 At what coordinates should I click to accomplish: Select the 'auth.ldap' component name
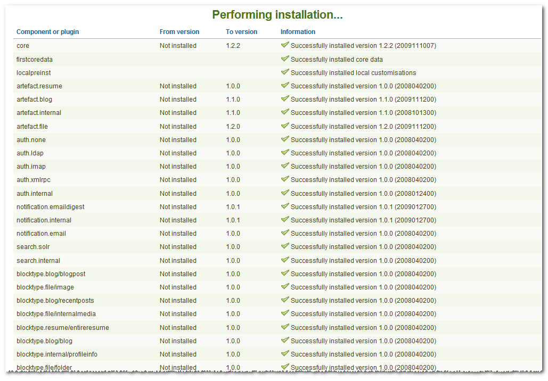click(x=30, y=153)
